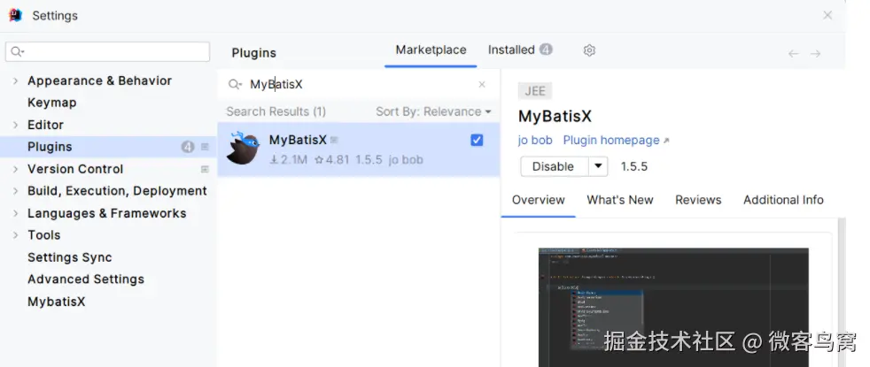The width and height of the screenshot is (870, 367).
Task: Expand Appearance & Behavior tree node
Action: [16, 80]
